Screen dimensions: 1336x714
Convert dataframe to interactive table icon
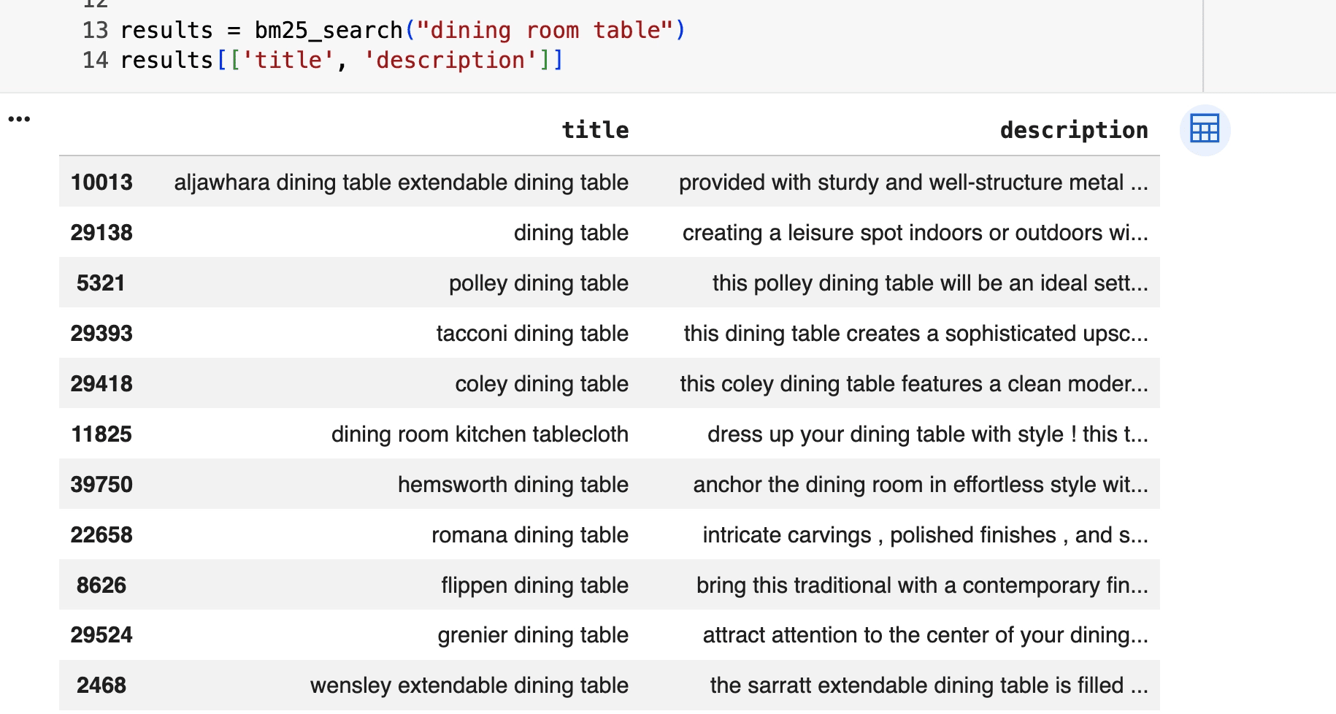(1205, 130)
